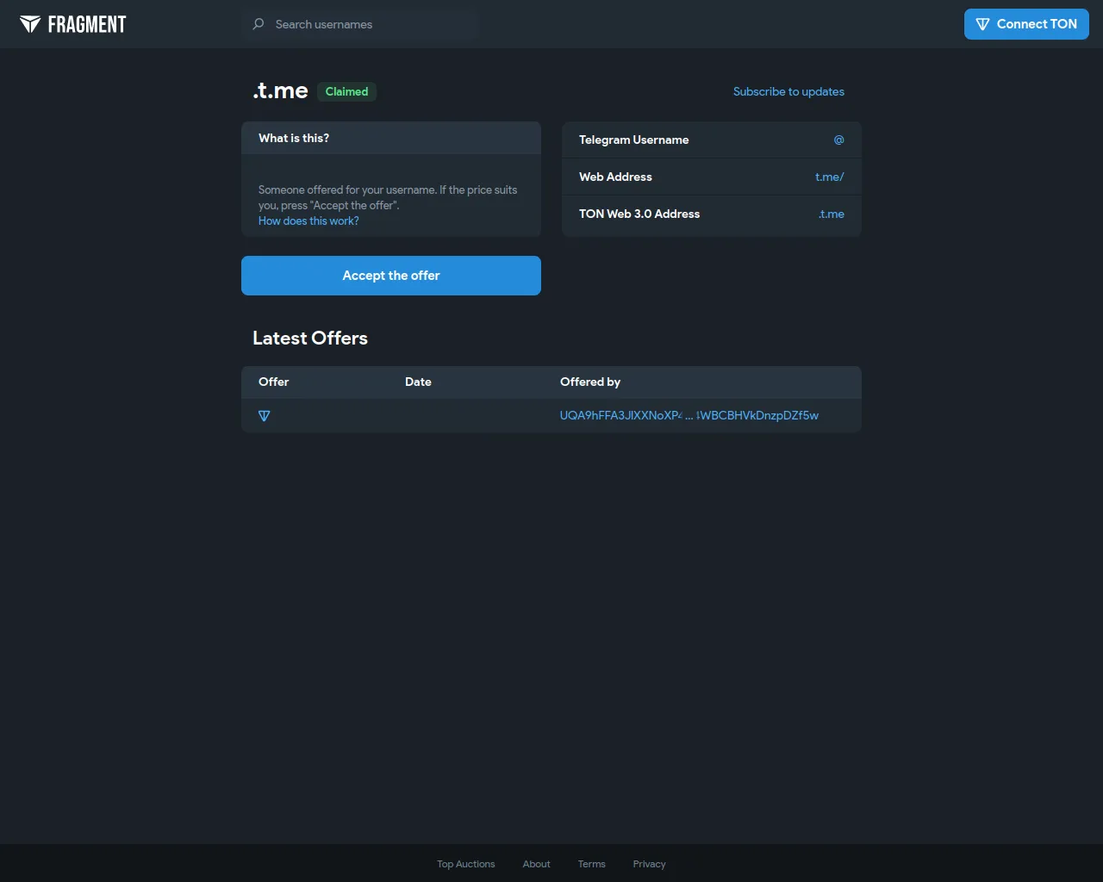
Task: Click the Date column header
Action: click(x=418, y=382)
